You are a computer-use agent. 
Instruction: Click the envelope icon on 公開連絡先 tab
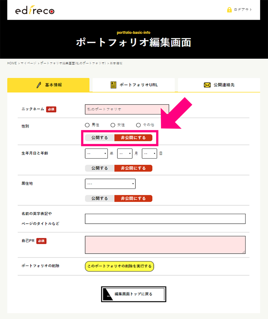click(x=207, y=85)
